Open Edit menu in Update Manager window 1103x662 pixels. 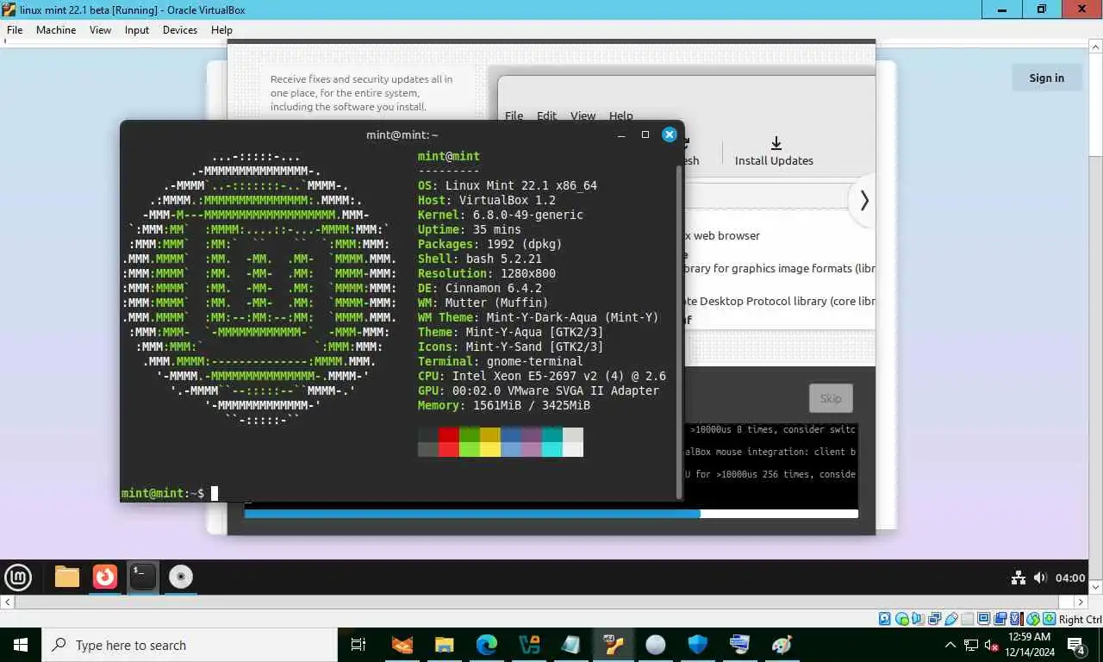pos(546,116)
